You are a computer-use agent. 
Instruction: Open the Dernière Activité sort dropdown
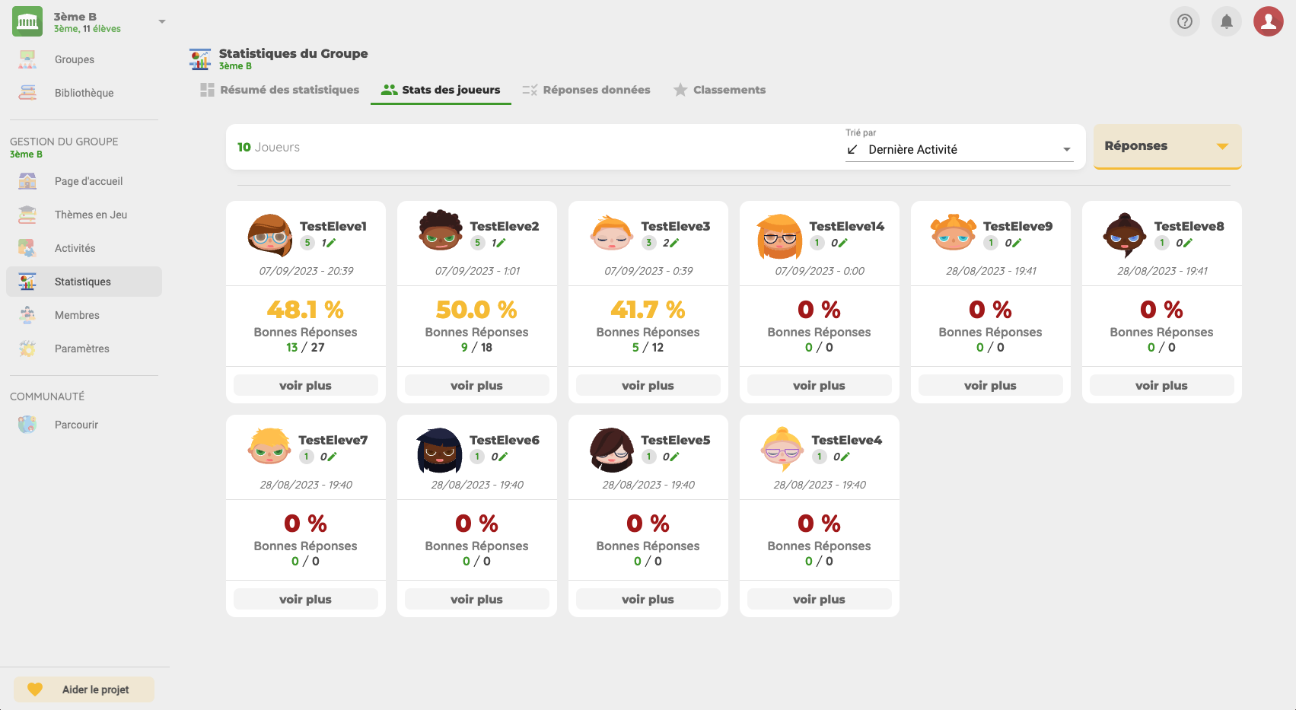[966, 150]
